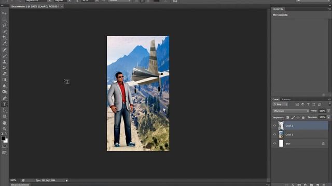332x186 pixels.
Task: Toggle lock all for layer
Action: (x=303, y=117)
